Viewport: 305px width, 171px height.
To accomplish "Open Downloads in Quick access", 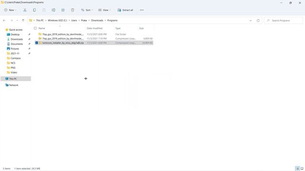I will click(x=17, y=39).
